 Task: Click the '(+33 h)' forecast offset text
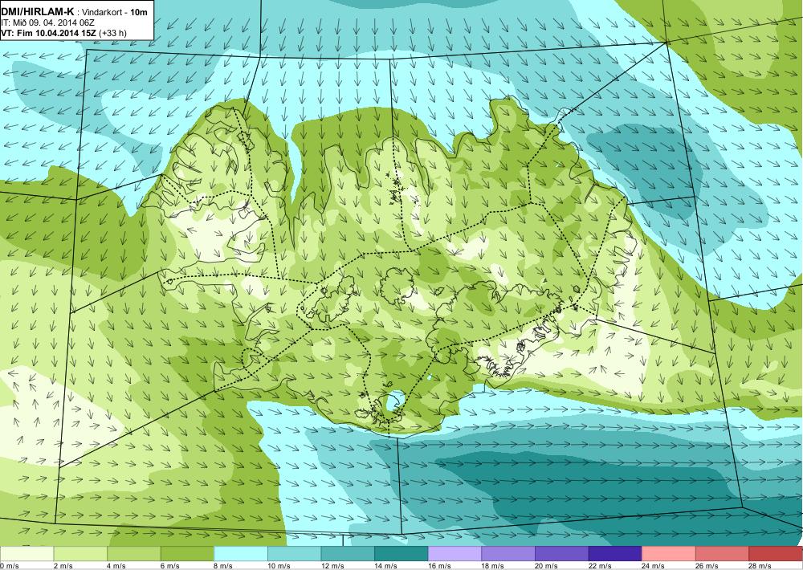(113, 33)
